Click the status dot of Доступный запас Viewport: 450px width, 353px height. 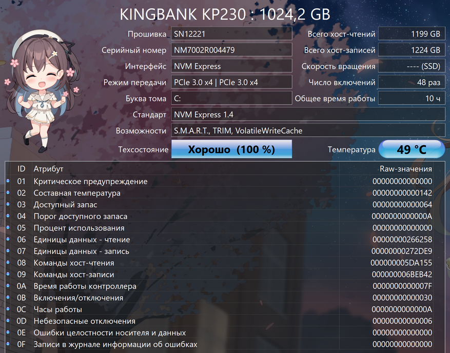click(x=8, y=204)
